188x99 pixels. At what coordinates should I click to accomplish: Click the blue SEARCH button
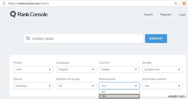156,38
